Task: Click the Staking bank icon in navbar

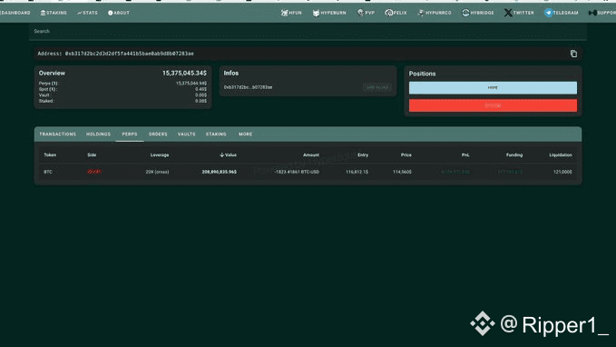Action: click(43, 13)
